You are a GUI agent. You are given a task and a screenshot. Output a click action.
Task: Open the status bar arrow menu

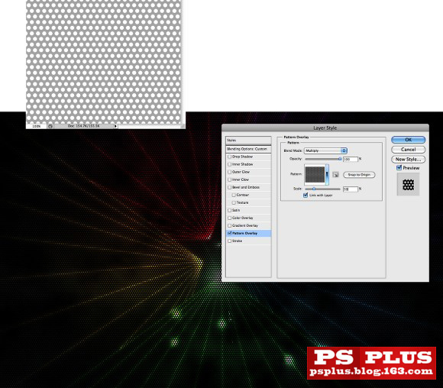pyautogui.click(x=115, y=126)
